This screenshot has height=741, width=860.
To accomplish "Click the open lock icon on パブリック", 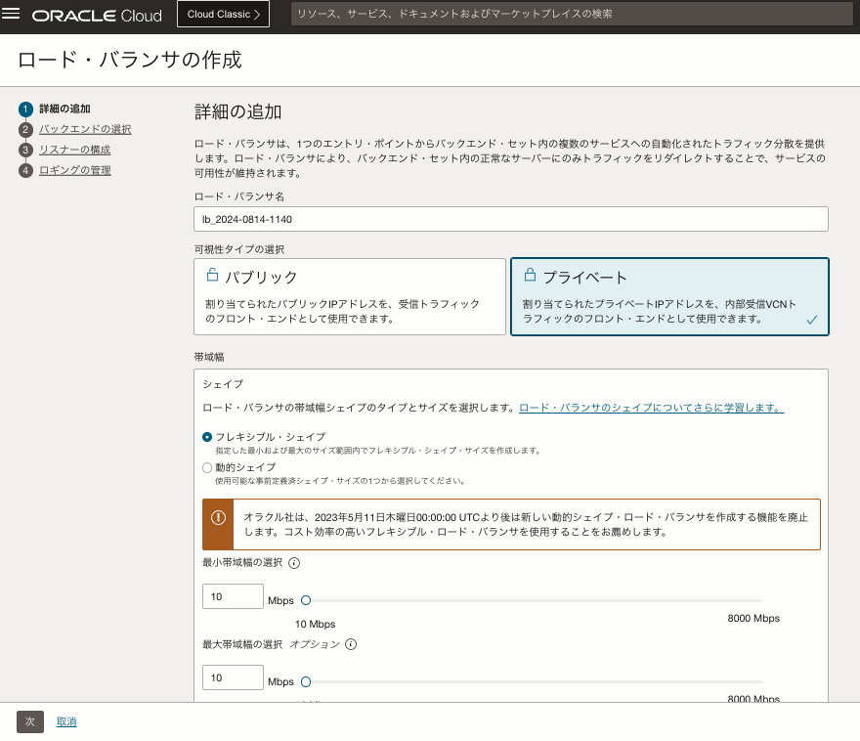I will tap(212, 275).
